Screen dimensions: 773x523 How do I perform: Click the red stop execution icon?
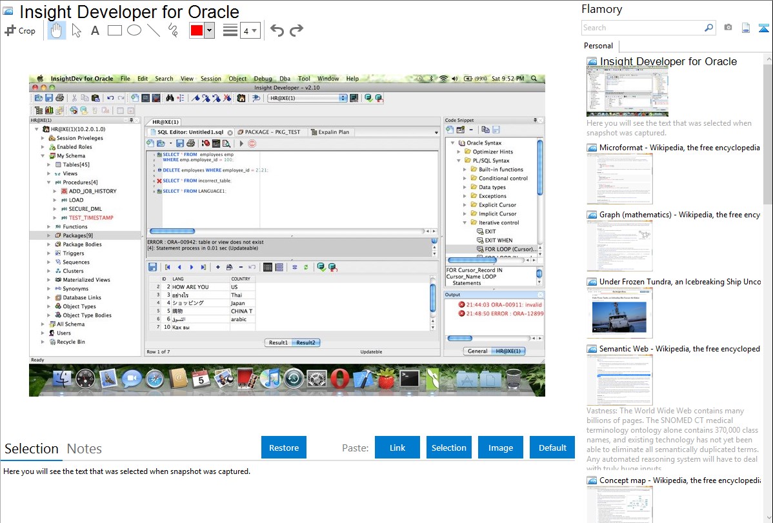click(252, 143)
